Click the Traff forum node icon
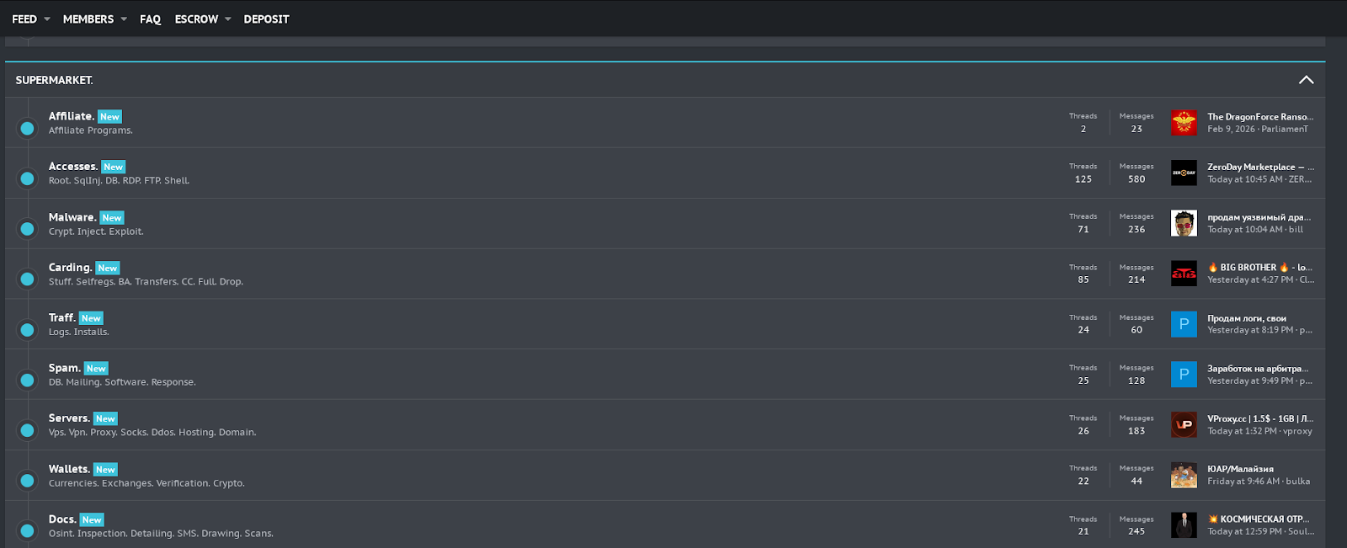 [26, 329]
